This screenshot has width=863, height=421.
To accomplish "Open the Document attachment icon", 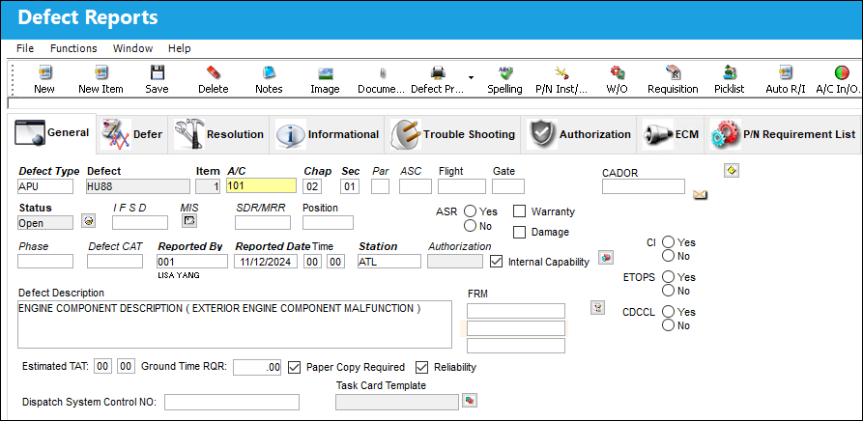I will click(382, 72).
